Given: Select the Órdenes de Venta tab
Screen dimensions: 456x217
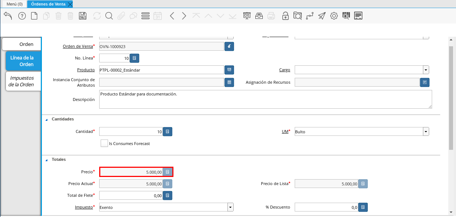Looking at the screenshot, I should tap(48, 4).
